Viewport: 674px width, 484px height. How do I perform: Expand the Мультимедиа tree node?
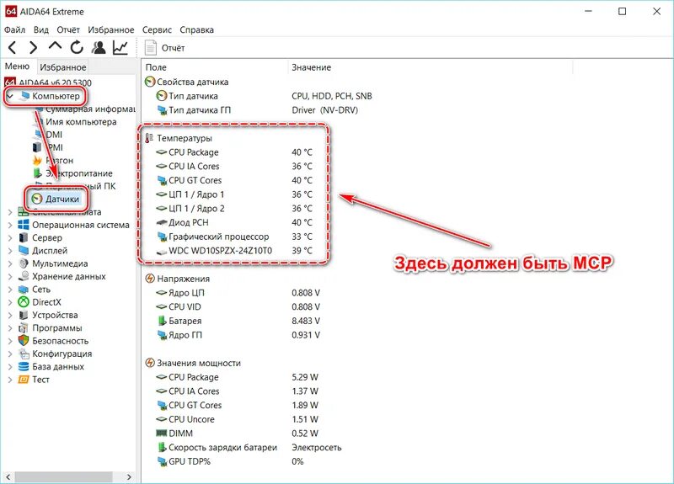coord(10,263)
